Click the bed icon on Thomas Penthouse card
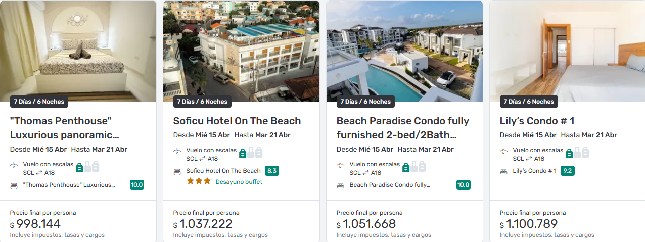Image resolution: width=645 pixels, height=242 pixels. click(x=14, y=185)
